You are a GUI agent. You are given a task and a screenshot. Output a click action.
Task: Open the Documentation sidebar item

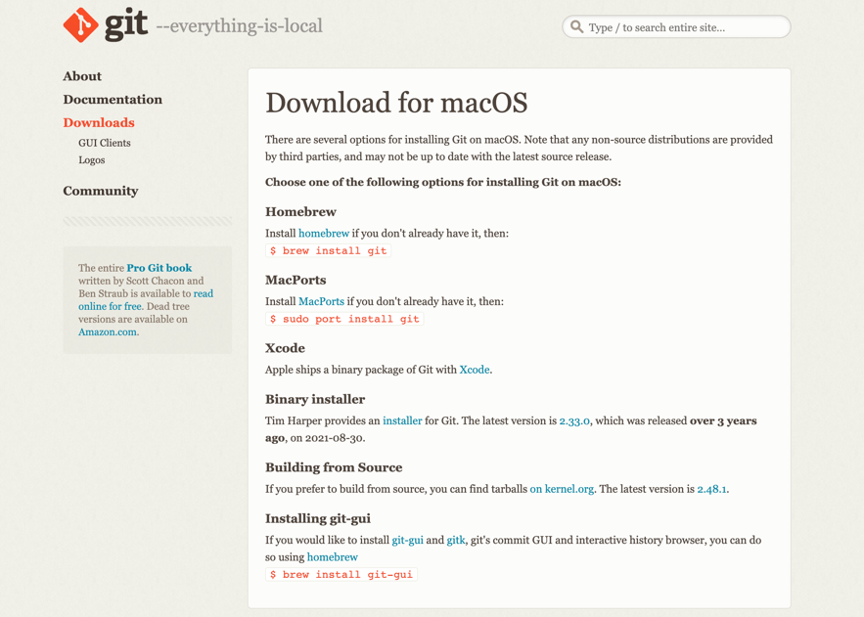point(113,99)
